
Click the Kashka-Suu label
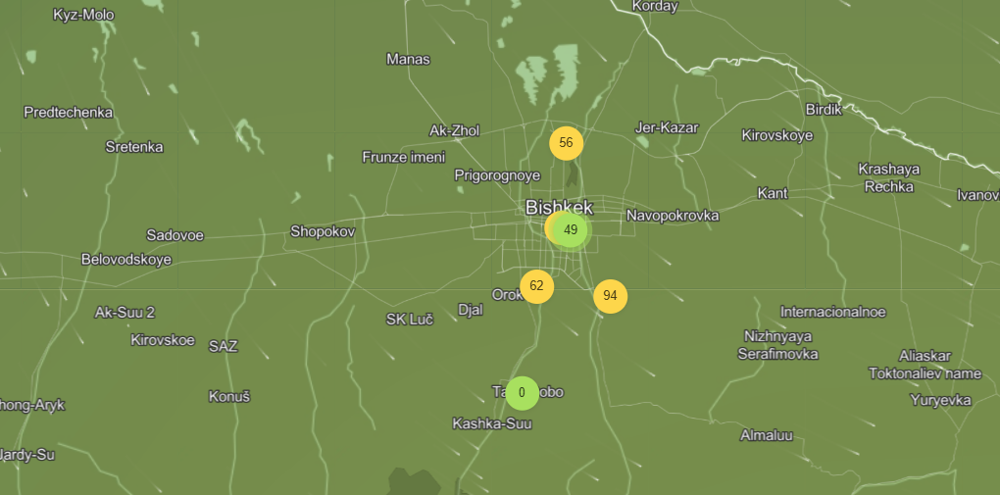[x=491, y=423]
